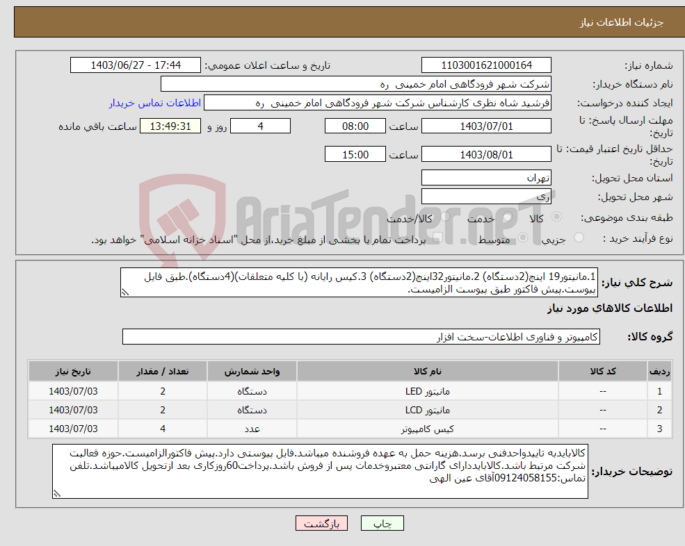
Task: Click the بازگشت back button
Action: point(321,523)
